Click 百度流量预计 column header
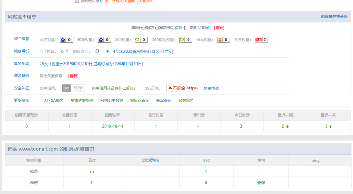The image size is (353, 194). pos(26,115)
